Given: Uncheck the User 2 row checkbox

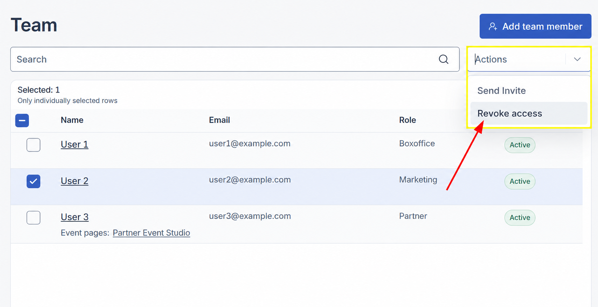Looking at the screenshot, I should click(33, 181).
